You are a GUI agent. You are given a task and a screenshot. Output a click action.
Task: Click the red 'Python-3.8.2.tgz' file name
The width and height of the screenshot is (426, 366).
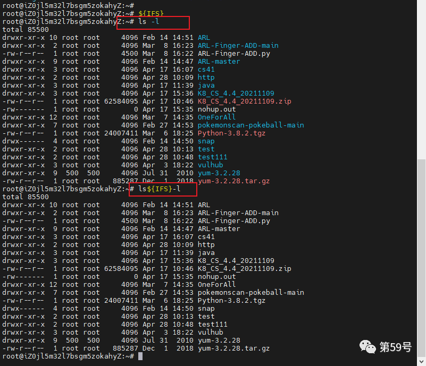pyautogui.click(x=231, y=133)
